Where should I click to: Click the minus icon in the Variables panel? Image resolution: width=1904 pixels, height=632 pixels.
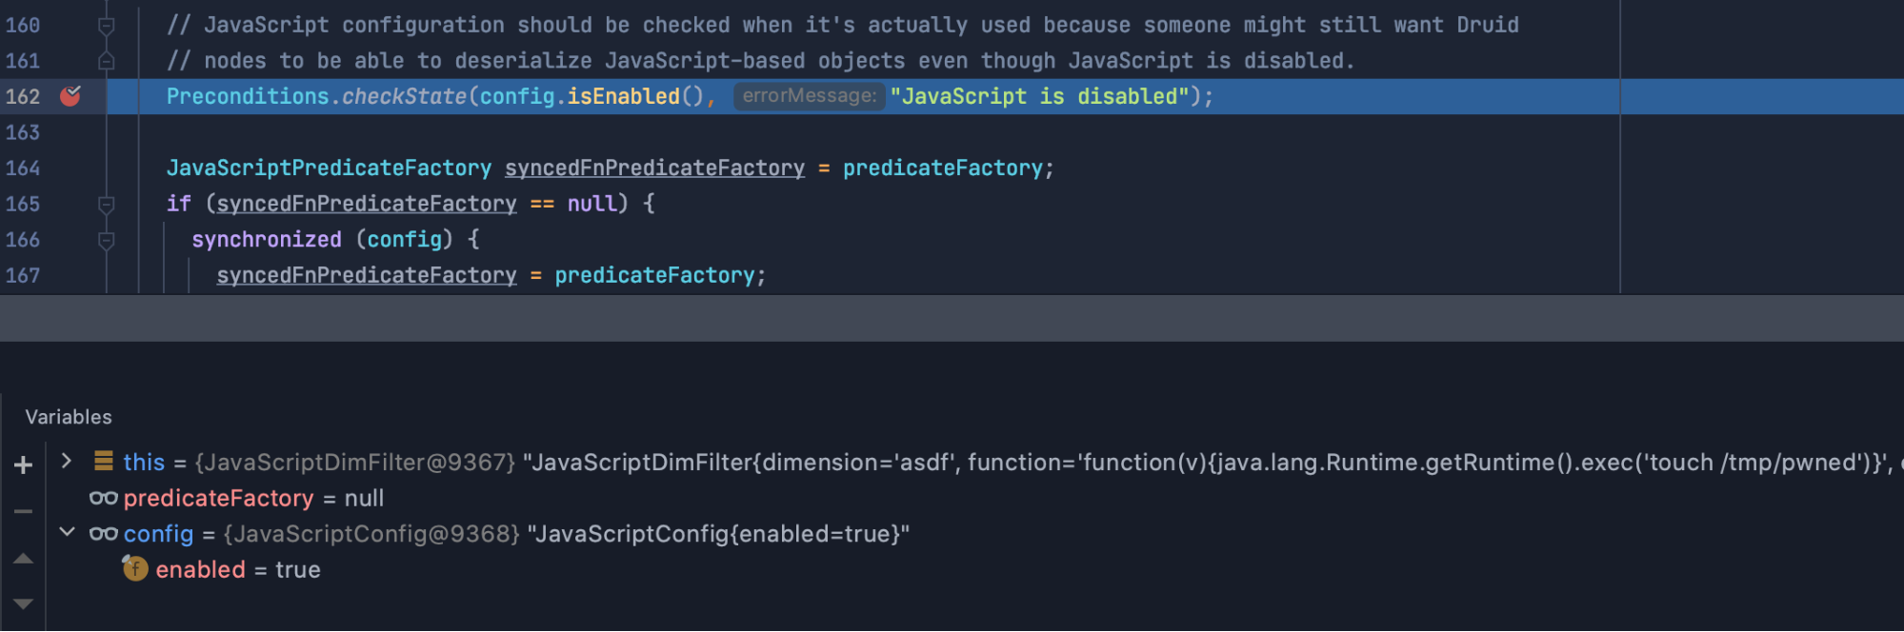click(22, 511)
